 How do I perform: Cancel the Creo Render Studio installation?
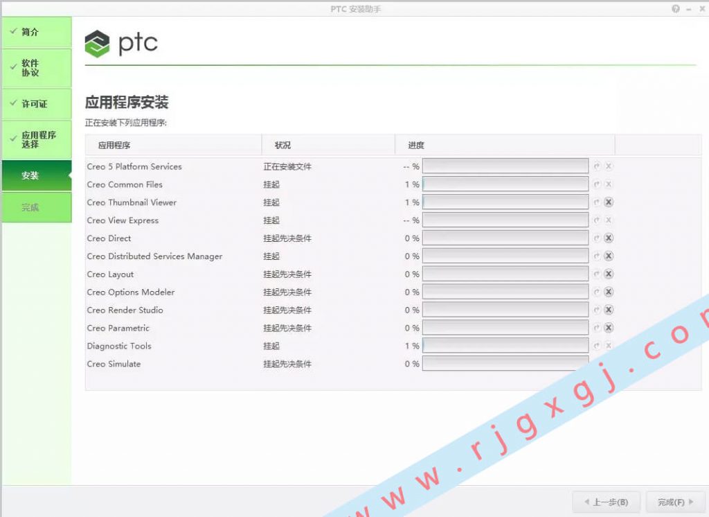609,310
